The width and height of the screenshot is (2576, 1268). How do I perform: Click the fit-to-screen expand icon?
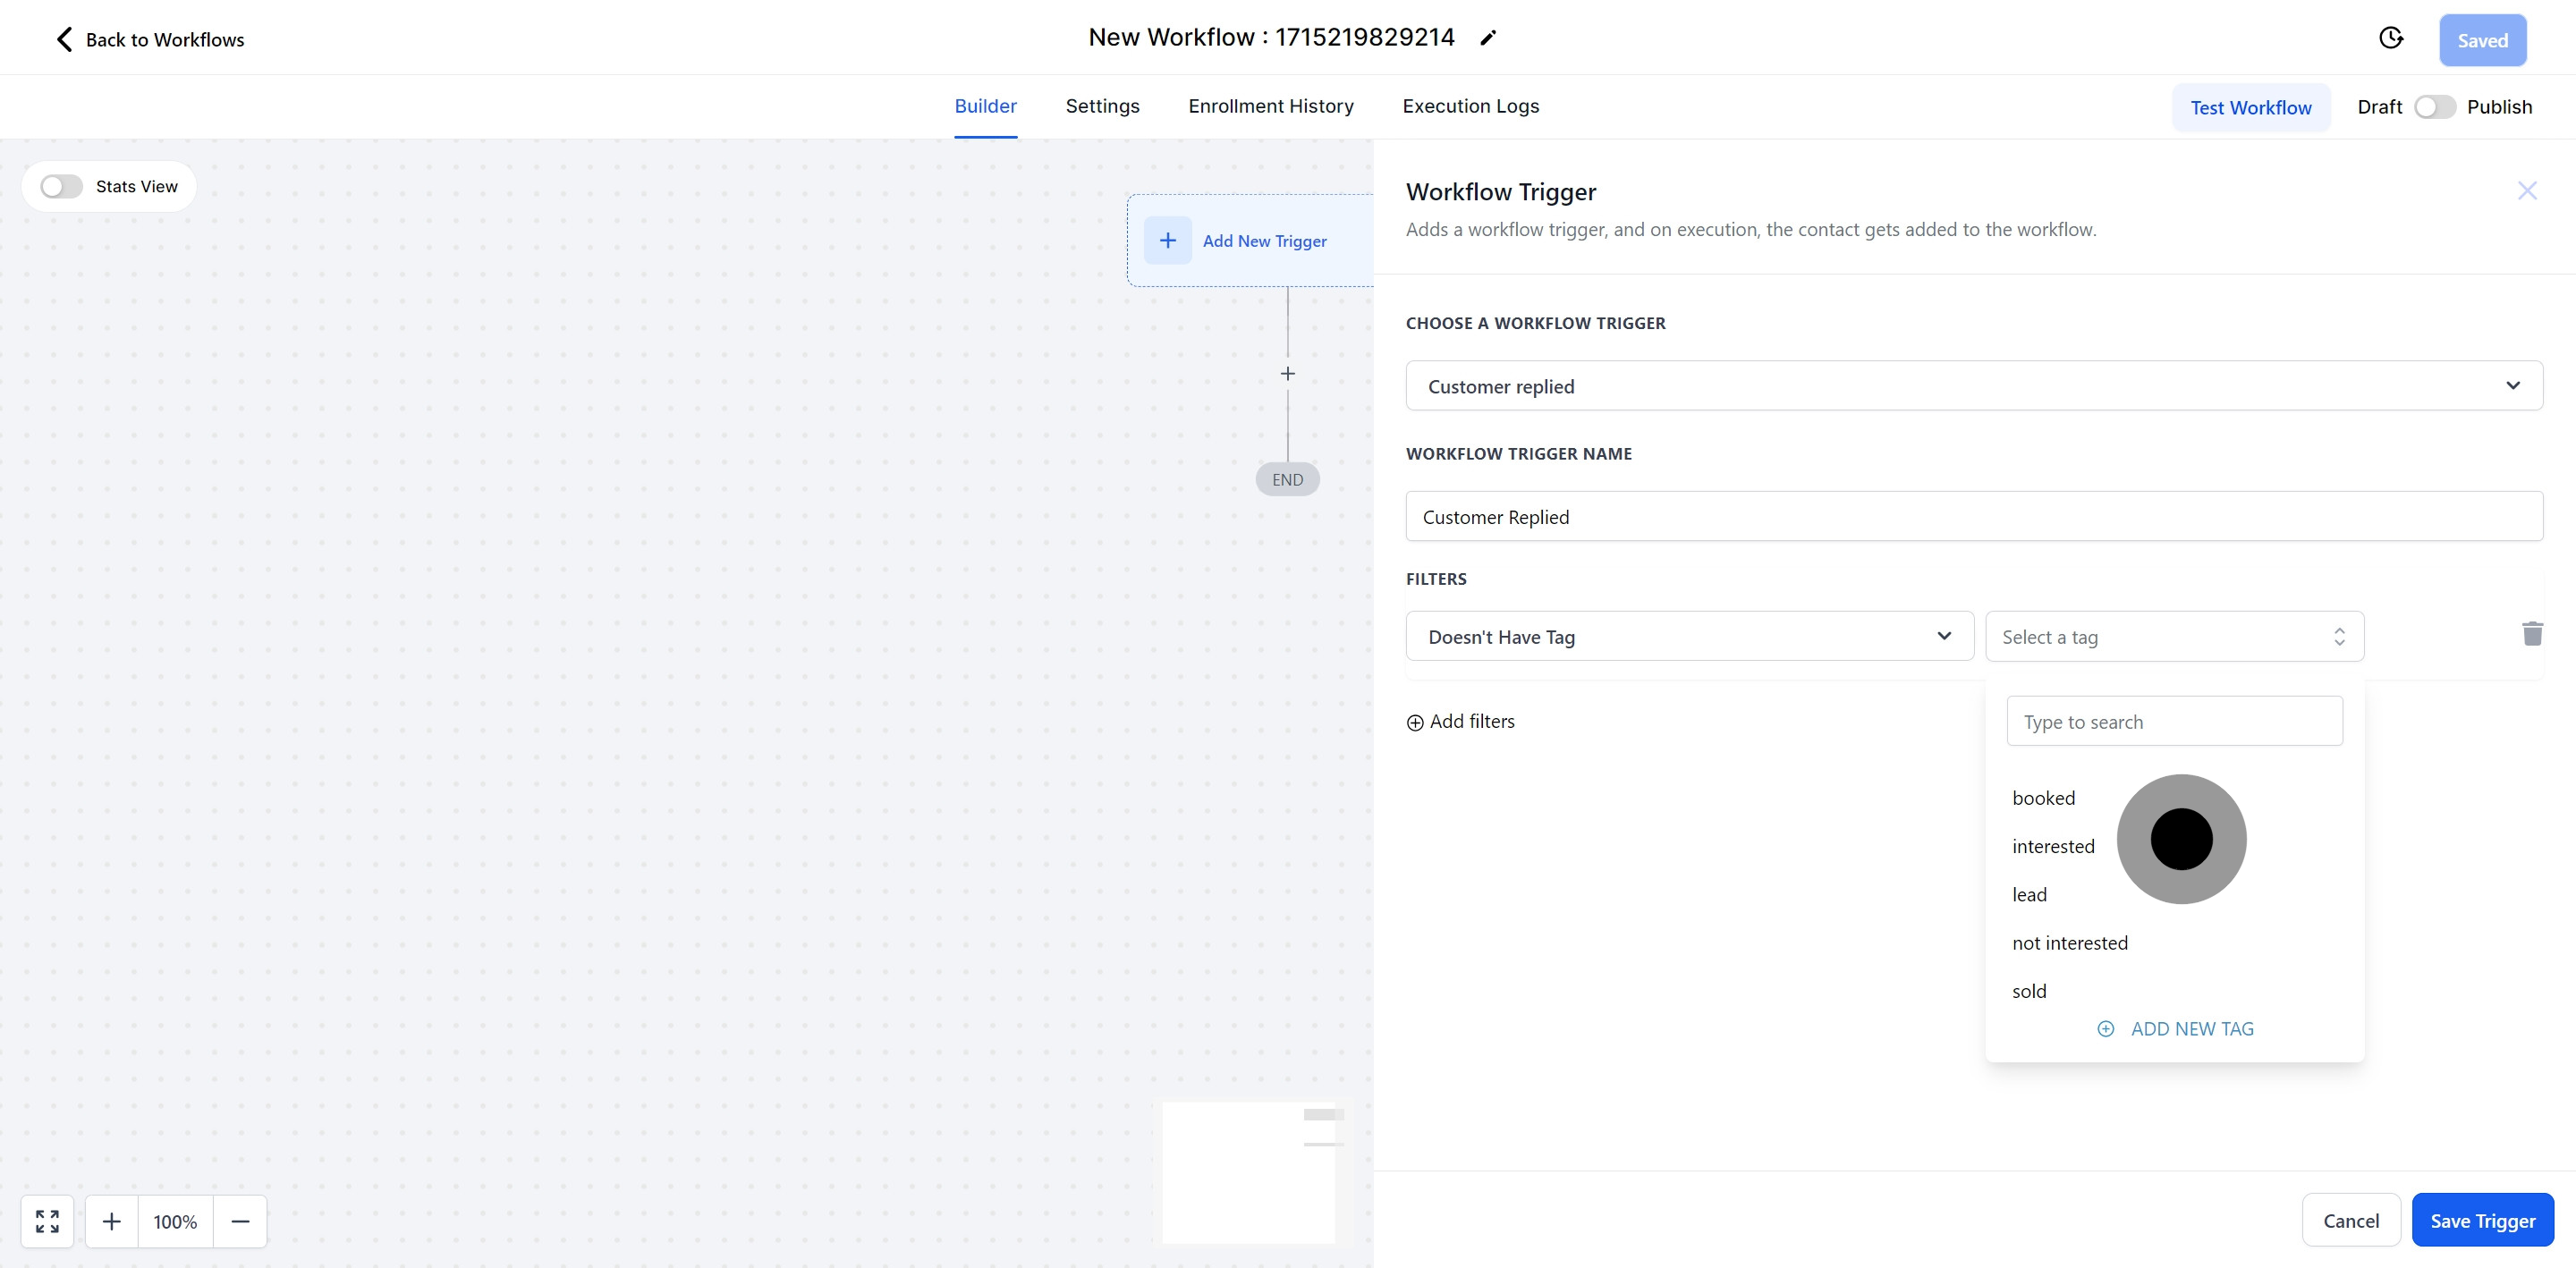click(47, 1221)
